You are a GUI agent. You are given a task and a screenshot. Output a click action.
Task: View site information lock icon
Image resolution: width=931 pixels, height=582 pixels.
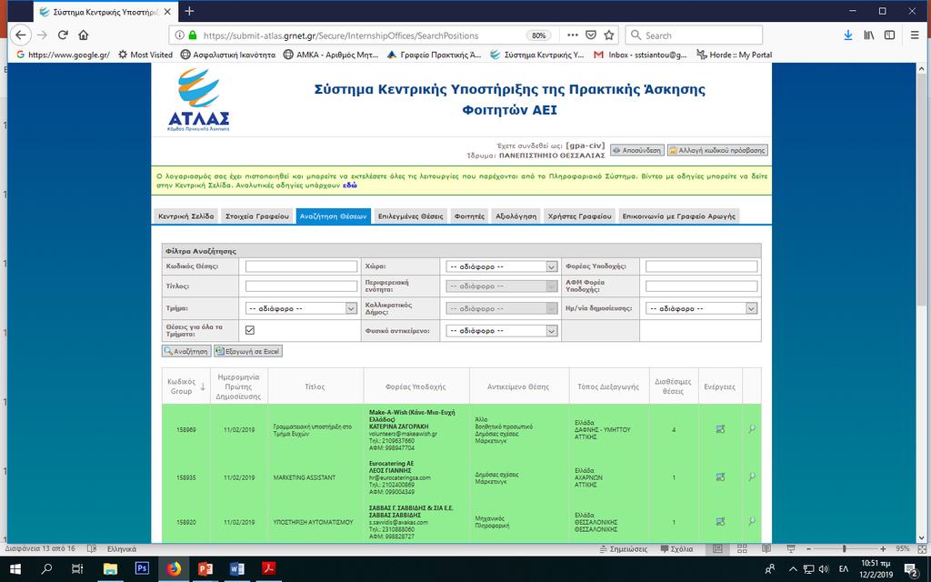point(193,35)
